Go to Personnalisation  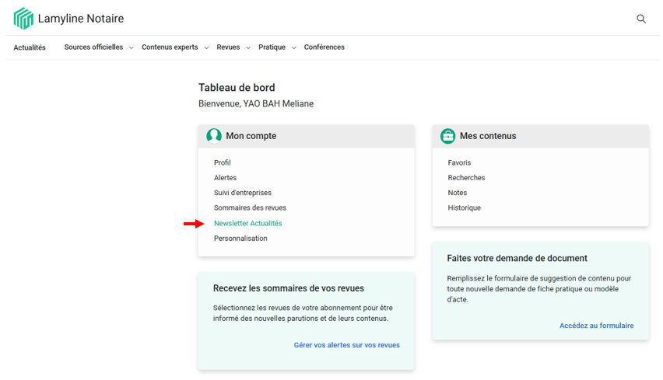[240, 239]
